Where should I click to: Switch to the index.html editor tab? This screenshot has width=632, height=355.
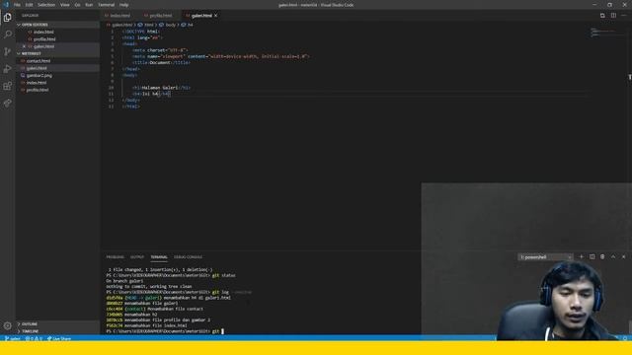click(119, 16)
